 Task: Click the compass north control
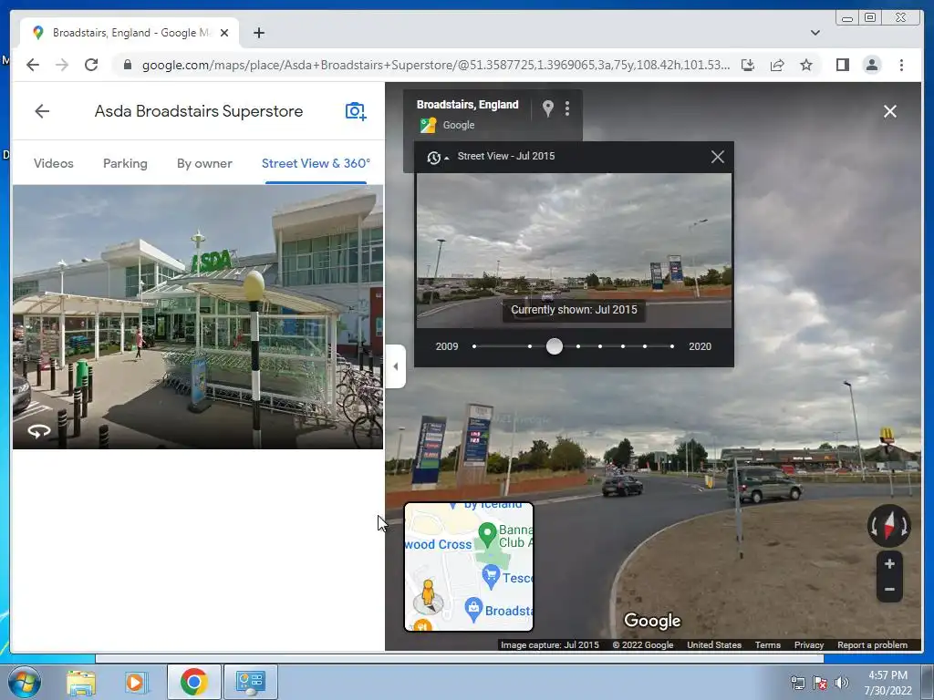point(888,526)
